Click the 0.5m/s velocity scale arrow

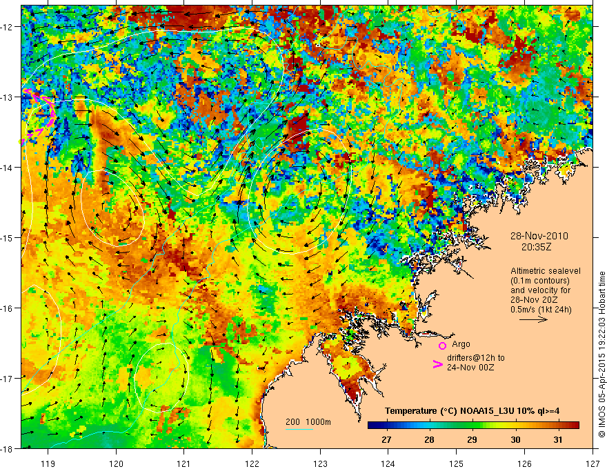pos(533,319)
